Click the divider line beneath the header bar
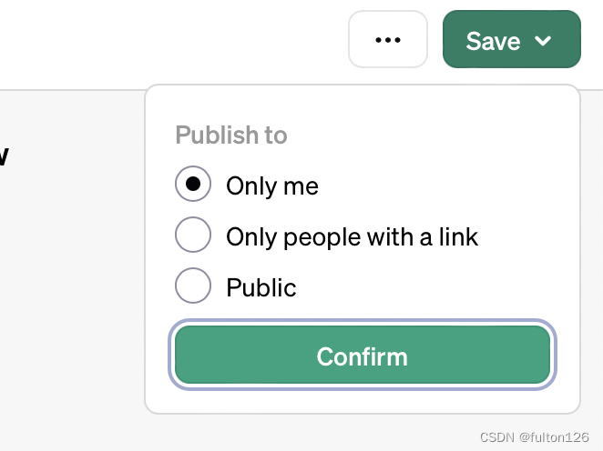This screenshot has width=603, height=451. (x=72, y=90)
